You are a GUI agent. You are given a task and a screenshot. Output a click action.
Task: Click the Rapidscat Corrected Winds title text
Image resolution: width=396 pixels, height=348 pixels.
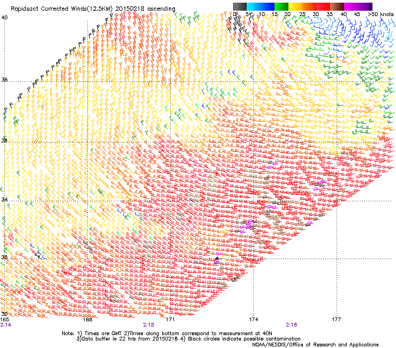click(x=93, y=9)
